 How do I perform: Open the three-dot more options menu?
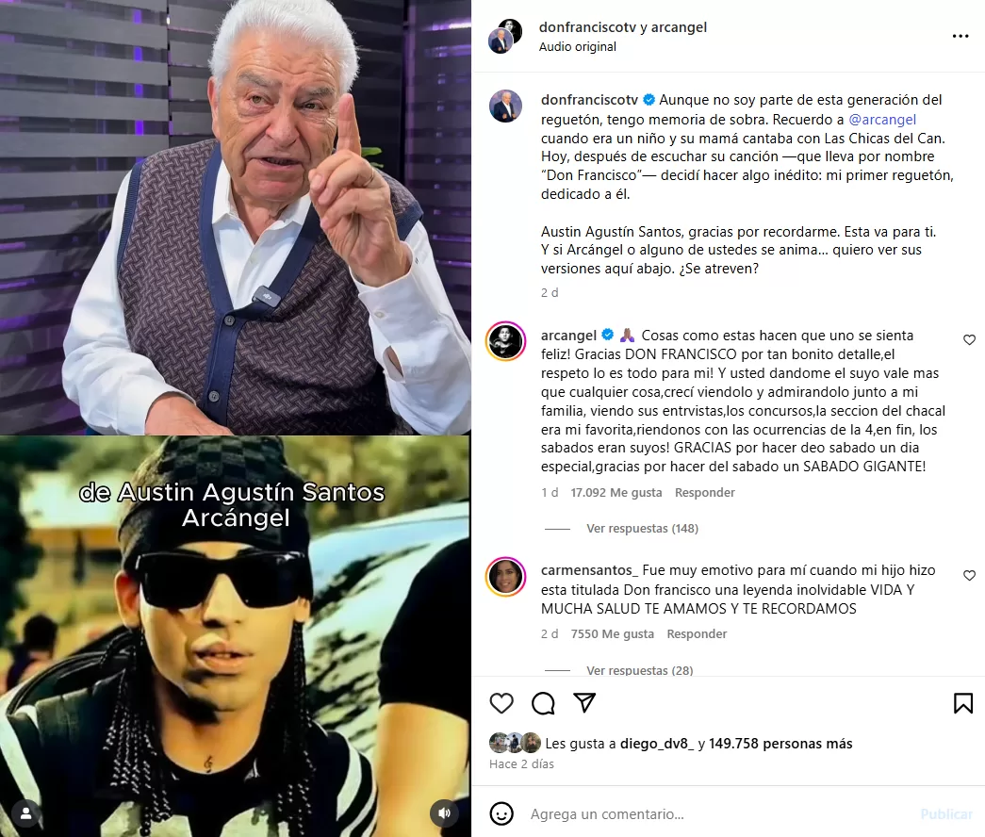click(x=960, y=37)
